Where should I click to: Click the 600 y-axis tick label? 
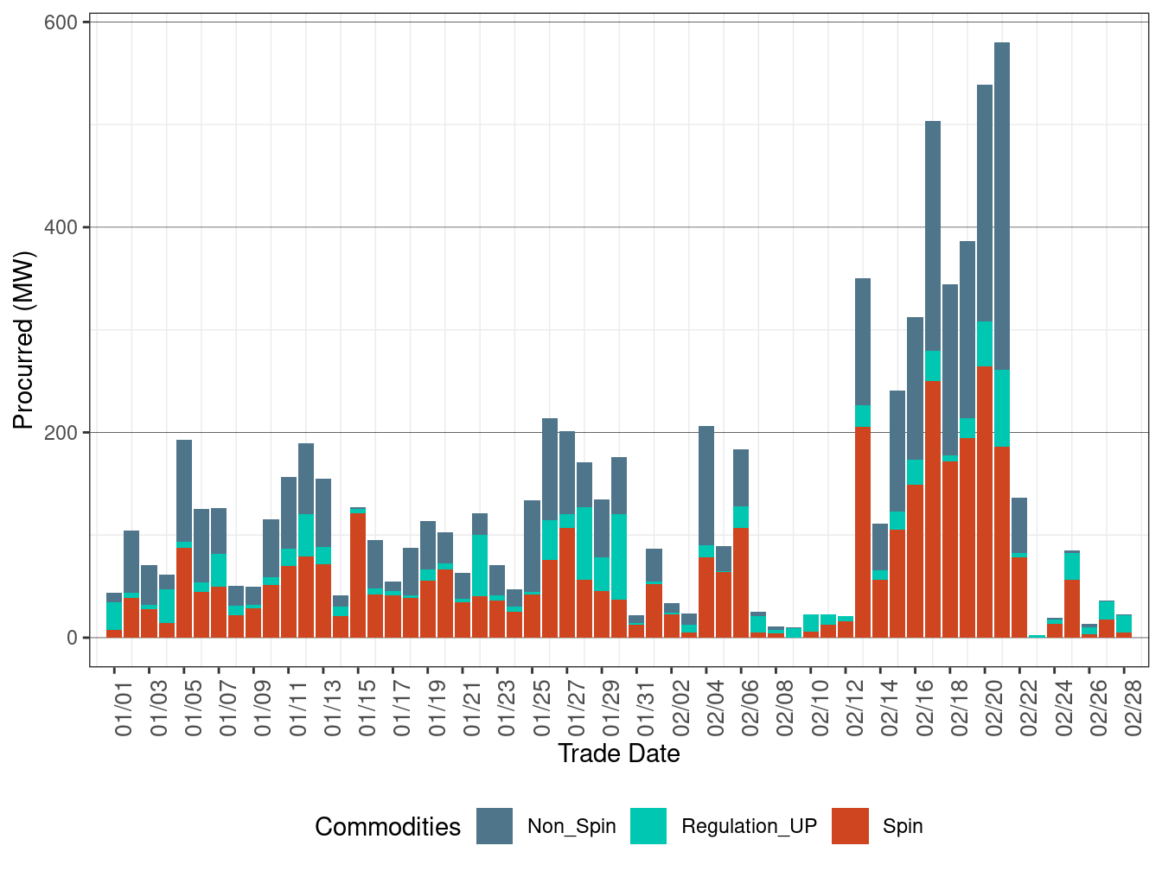tap(61, 22)
